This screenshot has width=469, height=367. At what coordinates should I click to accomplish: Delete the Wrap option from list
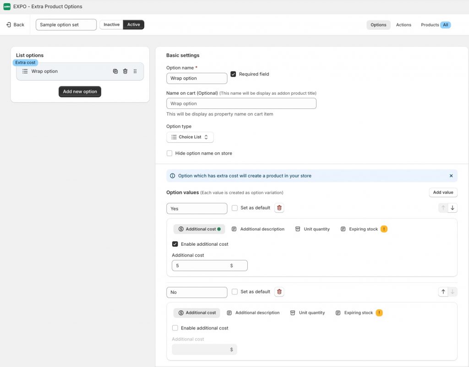[x=125, y=71]
